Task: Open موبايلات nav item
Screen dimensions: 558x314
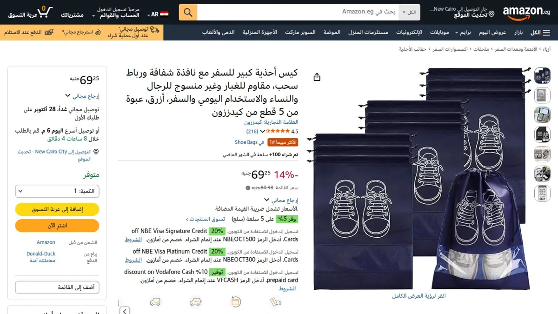Action: point(439,33)
